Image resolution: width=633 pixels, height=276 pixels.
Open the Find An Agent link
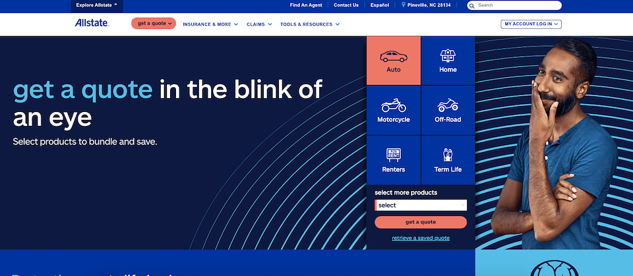tap(305, 5)
